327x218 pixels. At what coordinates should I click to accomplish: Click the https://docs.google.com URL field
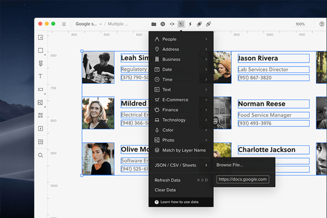point(243,179)
